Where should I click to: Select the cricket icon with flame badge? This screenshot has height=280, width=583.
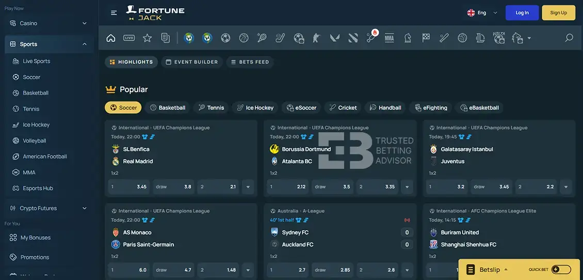(371, 37)
